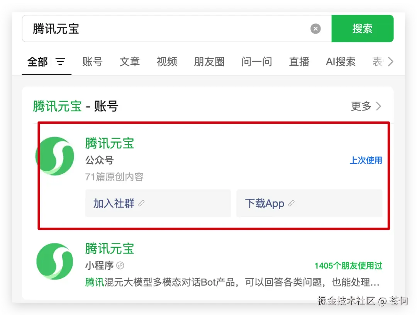Clear the search field with the X icon
This screenshot has height=315, width=417.
point(315,29)
